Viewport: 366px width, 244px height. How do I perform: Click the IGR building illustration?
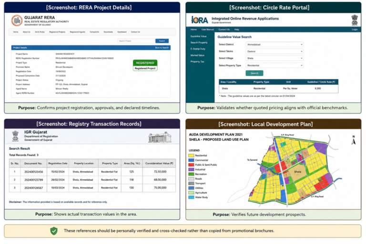160,137
